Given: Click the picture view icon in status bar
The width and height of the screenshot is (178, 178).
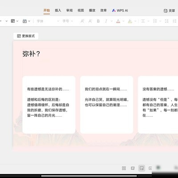Looking at the screenshot, I should [x=133, y=168].
